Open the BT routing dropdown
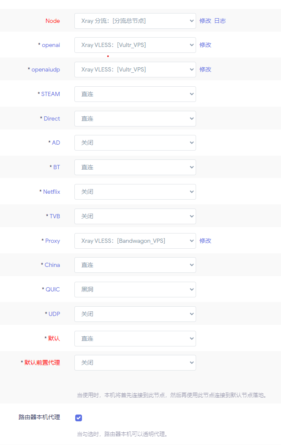The height and width of the screenshot is (445, 281). pos(135,167)
